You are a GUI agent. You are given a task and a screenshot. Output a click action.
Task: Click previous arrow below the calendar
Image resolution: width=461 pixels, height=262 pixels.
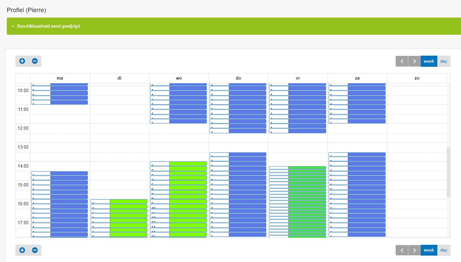coord(402,250)
